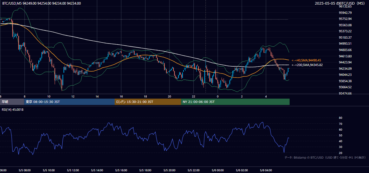Click the white 200 SMA 94345.82 label

tap(307, 65)
